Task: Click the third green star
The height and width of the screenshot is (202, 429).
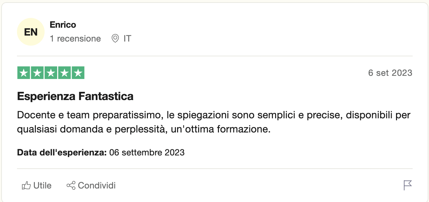Action: 51,73
